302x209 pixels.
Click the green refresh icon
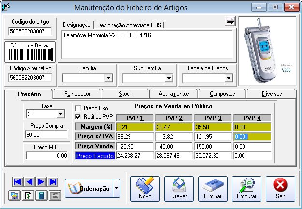tap(29, 195)
